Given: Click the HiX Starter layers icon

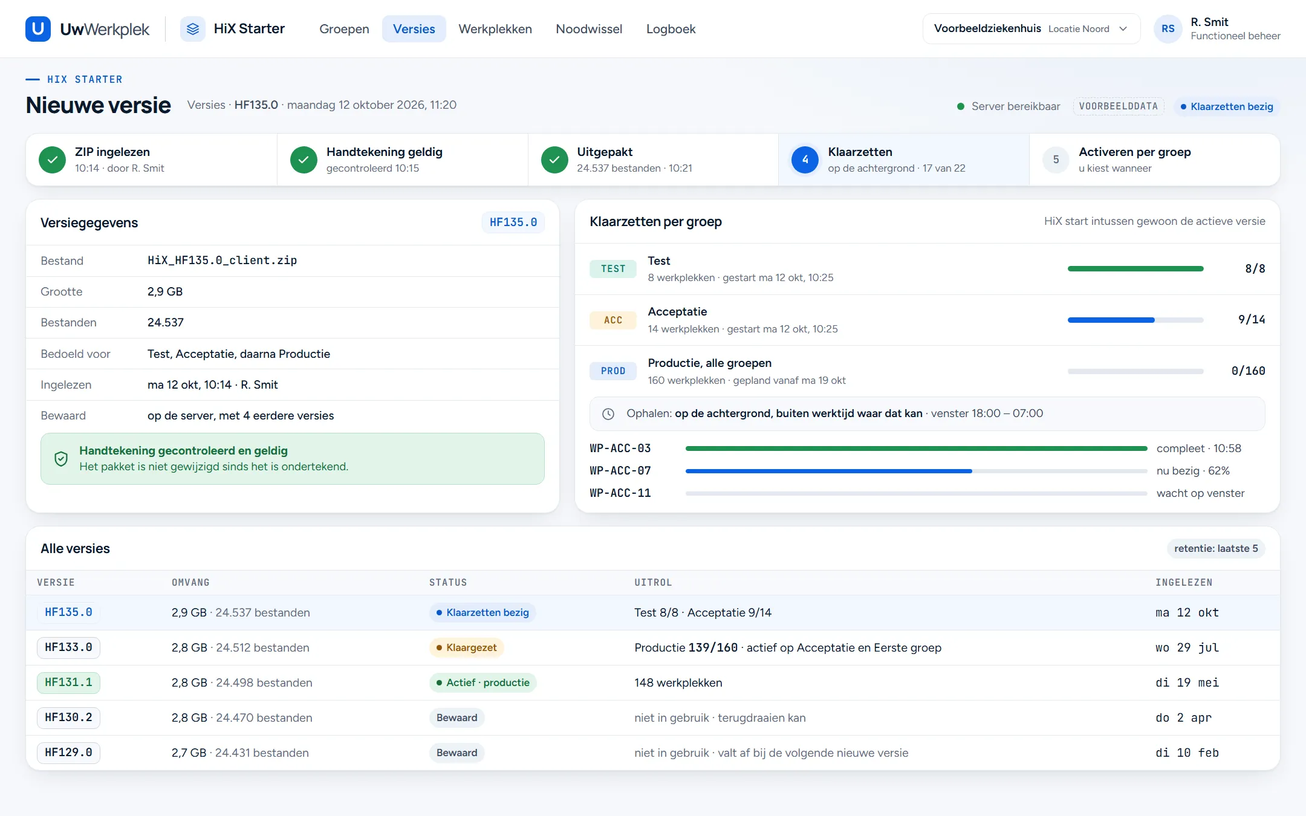Looking at the screenshot, I should (192, 28).
